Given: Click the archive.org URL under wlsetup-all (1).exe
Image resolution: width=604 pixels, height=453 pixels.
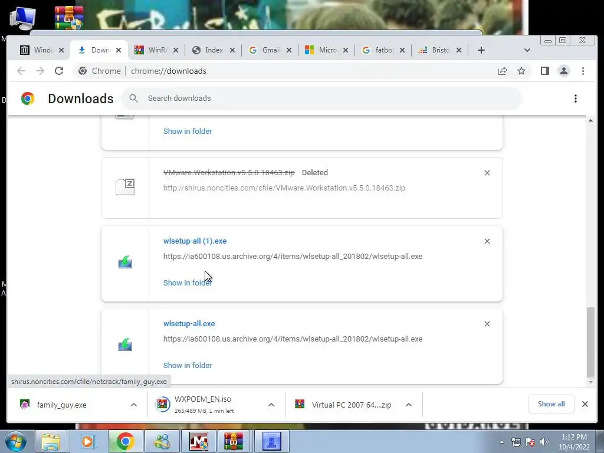Looking at the screenshot, I should pos(293,256).
